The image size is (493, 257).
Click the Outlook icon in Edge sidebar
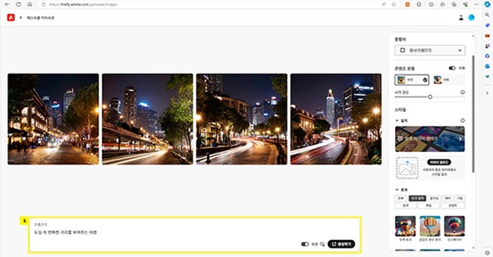point(487,66)
